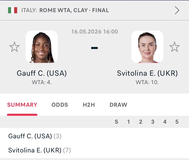Open Gauff's player photo
Image resolution: width=189 pixels, height=160 pixels.
click(42, 47)
